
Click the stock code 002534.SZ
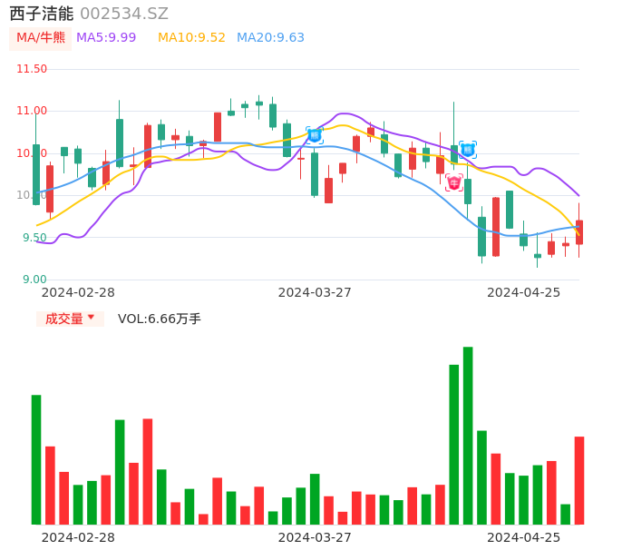tap(124, 14)
